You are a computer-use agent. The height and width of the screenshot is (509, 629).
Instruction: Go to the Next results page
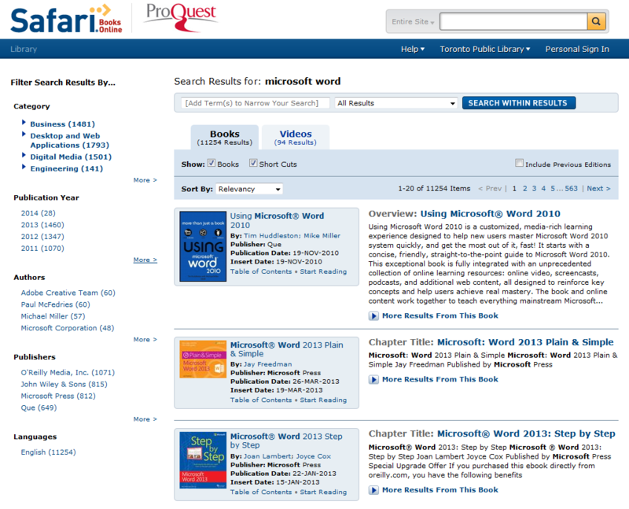[x=598, y=189]
